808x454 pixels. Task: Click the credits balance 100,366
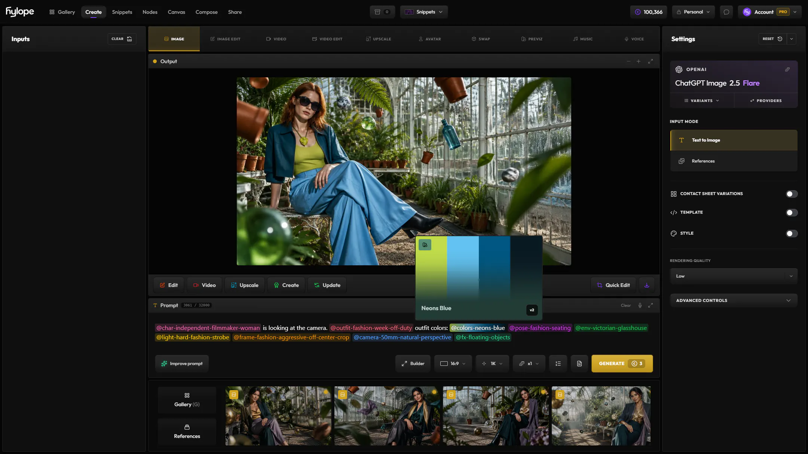point(649,12)
